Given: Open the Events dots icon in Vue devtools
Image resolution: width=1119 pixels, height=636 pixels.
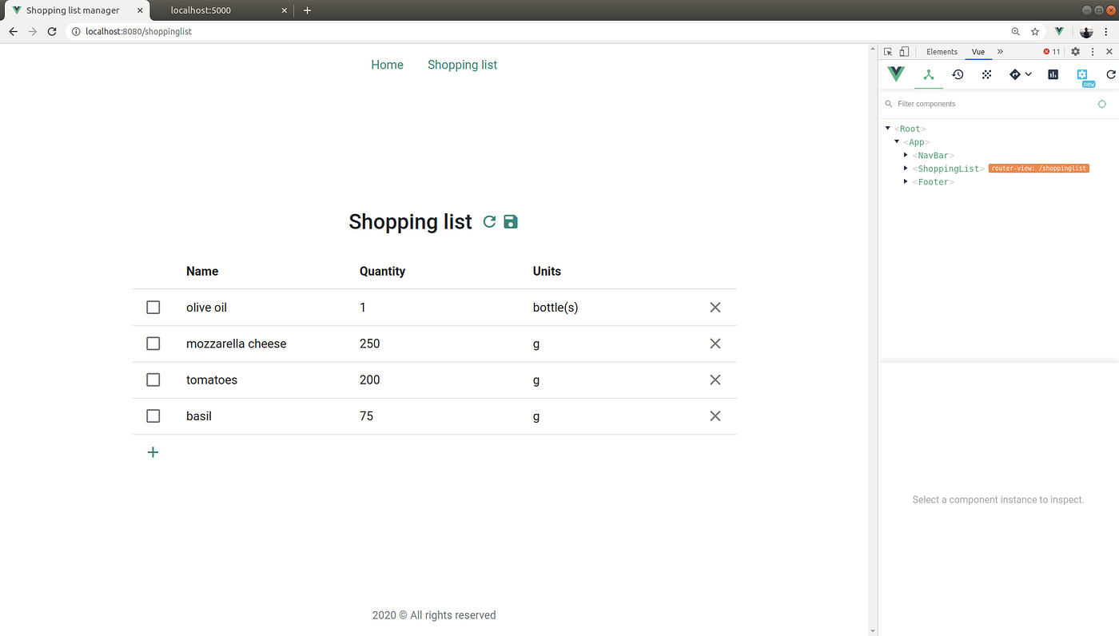Looking at the screenshot, I should pyautogui.click(x=987, y=74).
